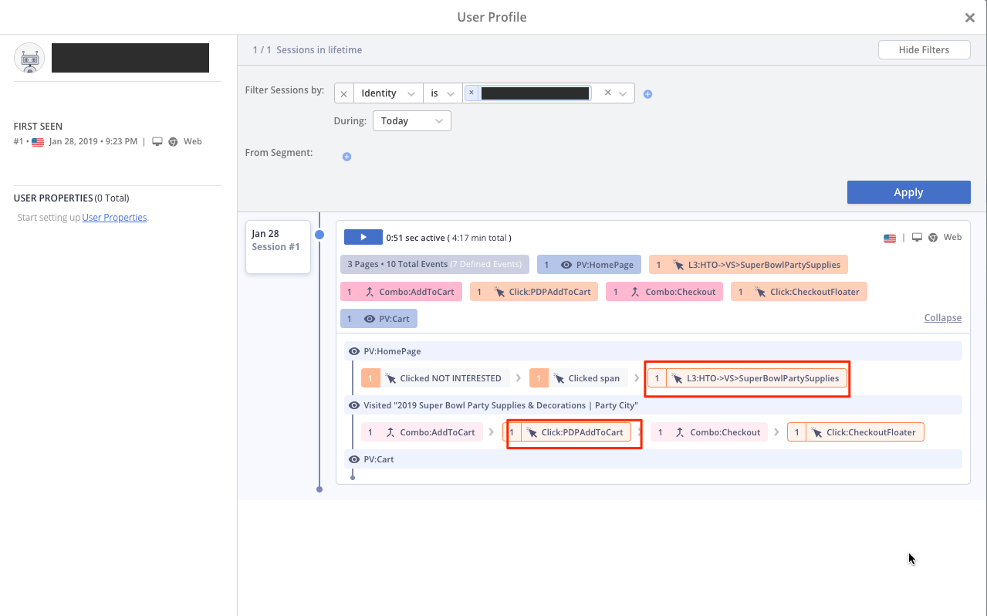Expand the identity value chevron in the filter bar
The width and height of the screenshot is (987, 616).
(621, 93)
